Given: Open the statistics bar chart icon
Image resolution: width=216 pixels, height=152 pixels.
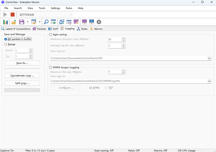Looking at the screenshot, I should (x=5, y=22).
